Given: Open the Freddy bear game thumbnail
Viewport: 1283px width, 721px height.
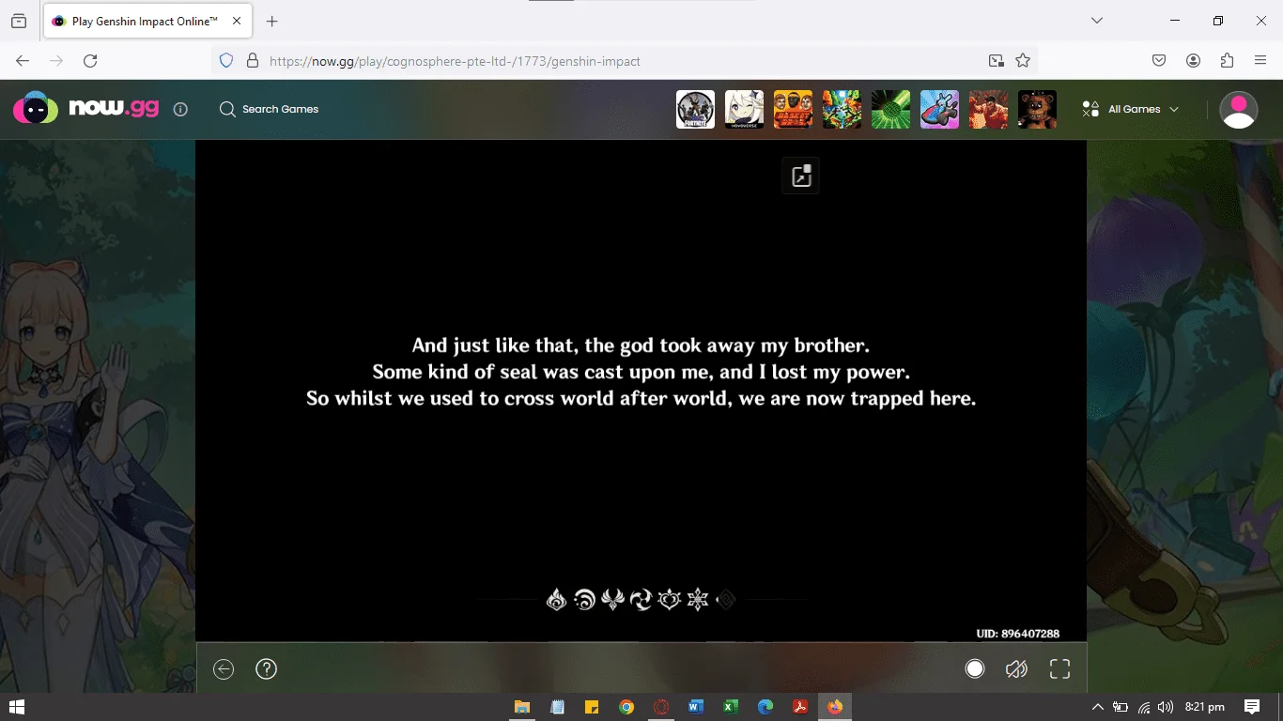Looking at the screenshot, I should click(1037, 109).
